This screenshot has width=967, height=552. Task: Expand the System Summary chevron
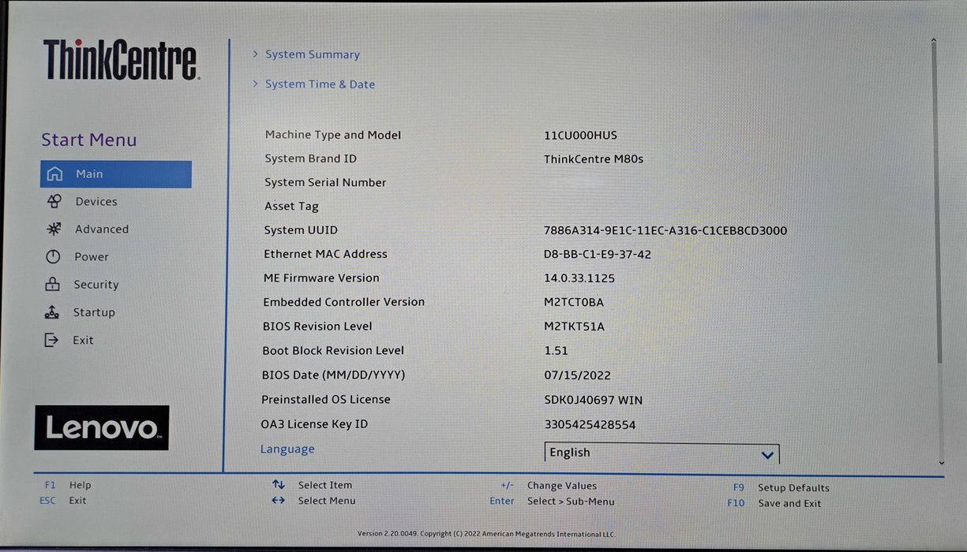coord(254,54)
